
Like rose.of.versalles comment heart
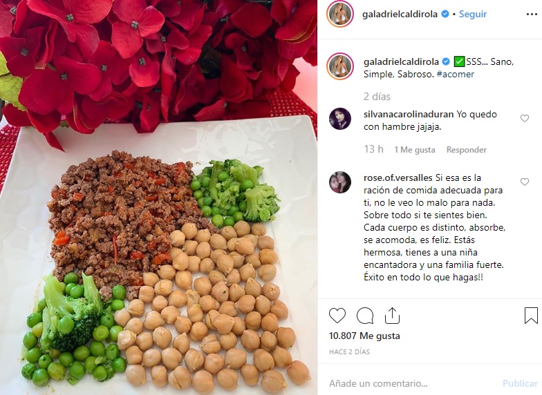coord(524,182)
